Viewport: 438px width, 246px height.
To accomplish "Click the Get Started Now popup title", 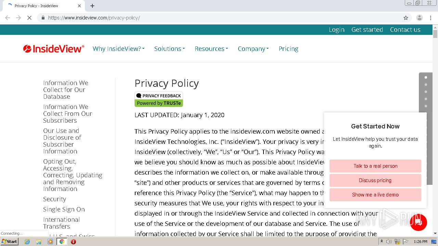I will (x=375, y=126).
